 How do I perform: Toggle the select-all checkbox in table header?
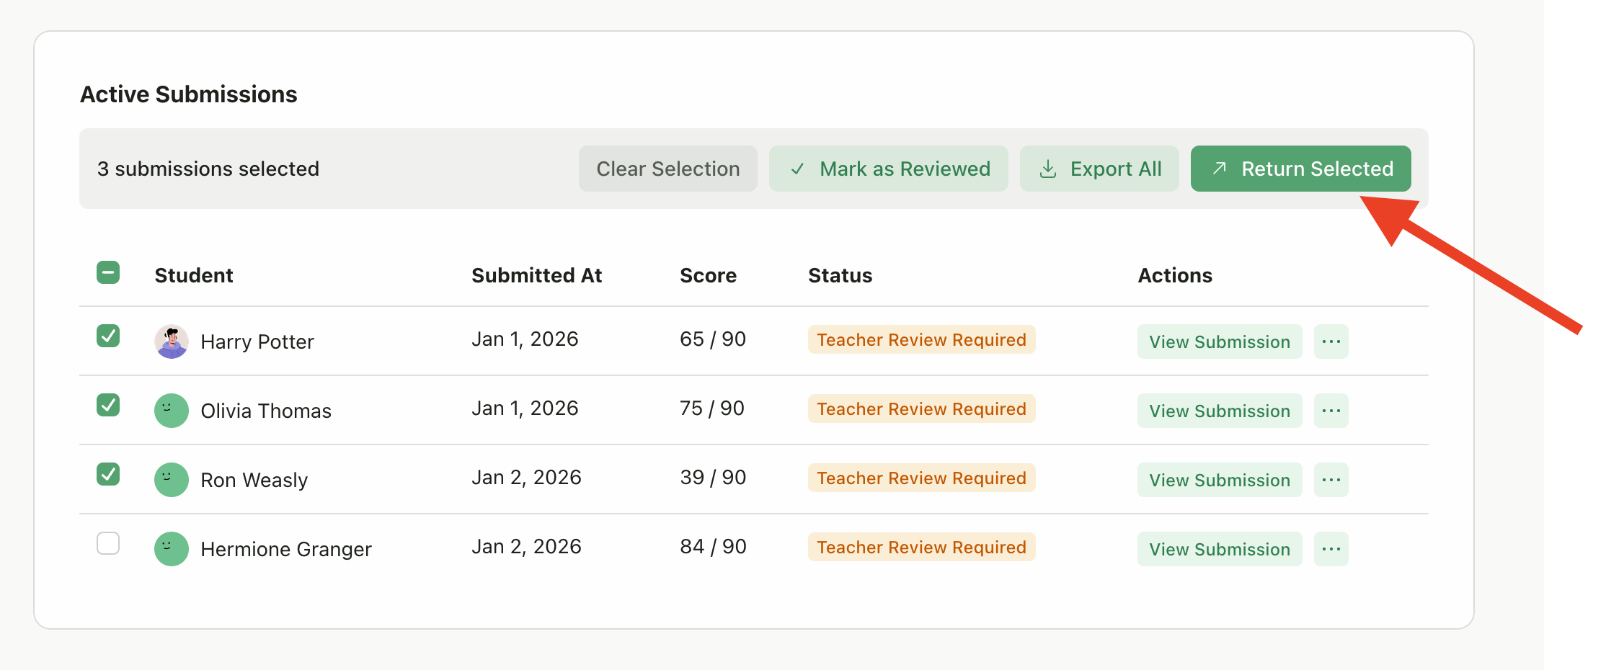108,273
